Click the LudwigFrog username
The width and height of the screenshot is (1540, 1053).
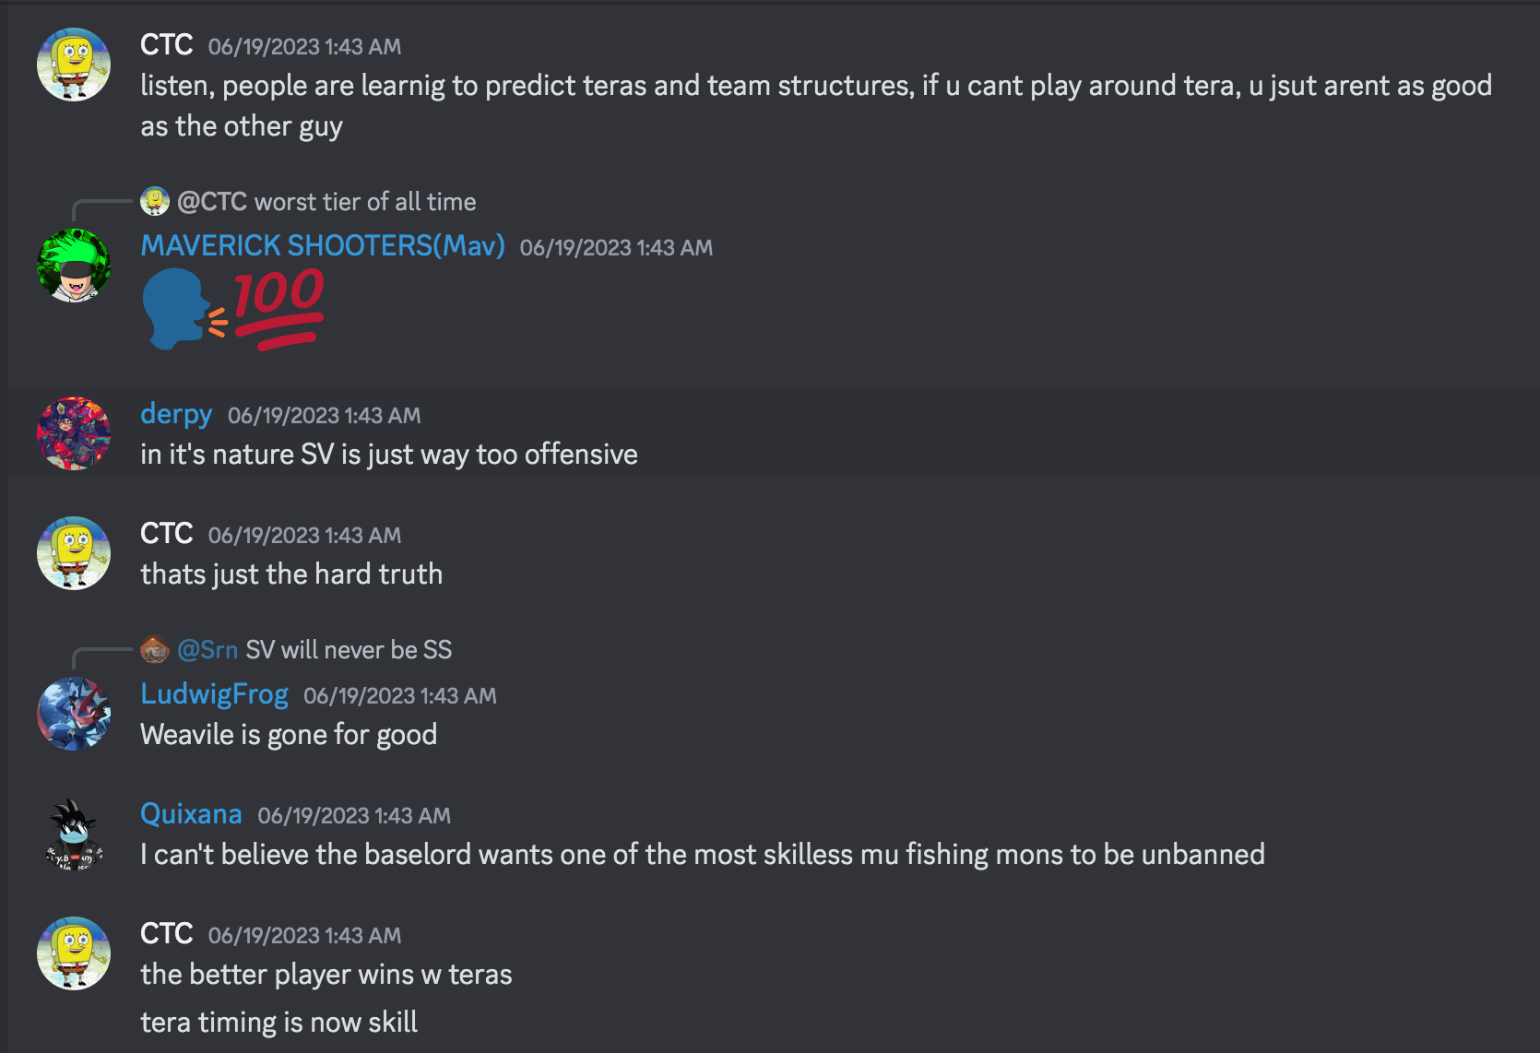[x=214, y=694]
